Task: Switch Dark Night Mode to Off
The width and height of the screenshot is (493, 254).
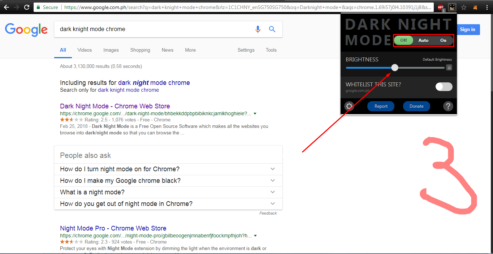Action: click(403, 40)
